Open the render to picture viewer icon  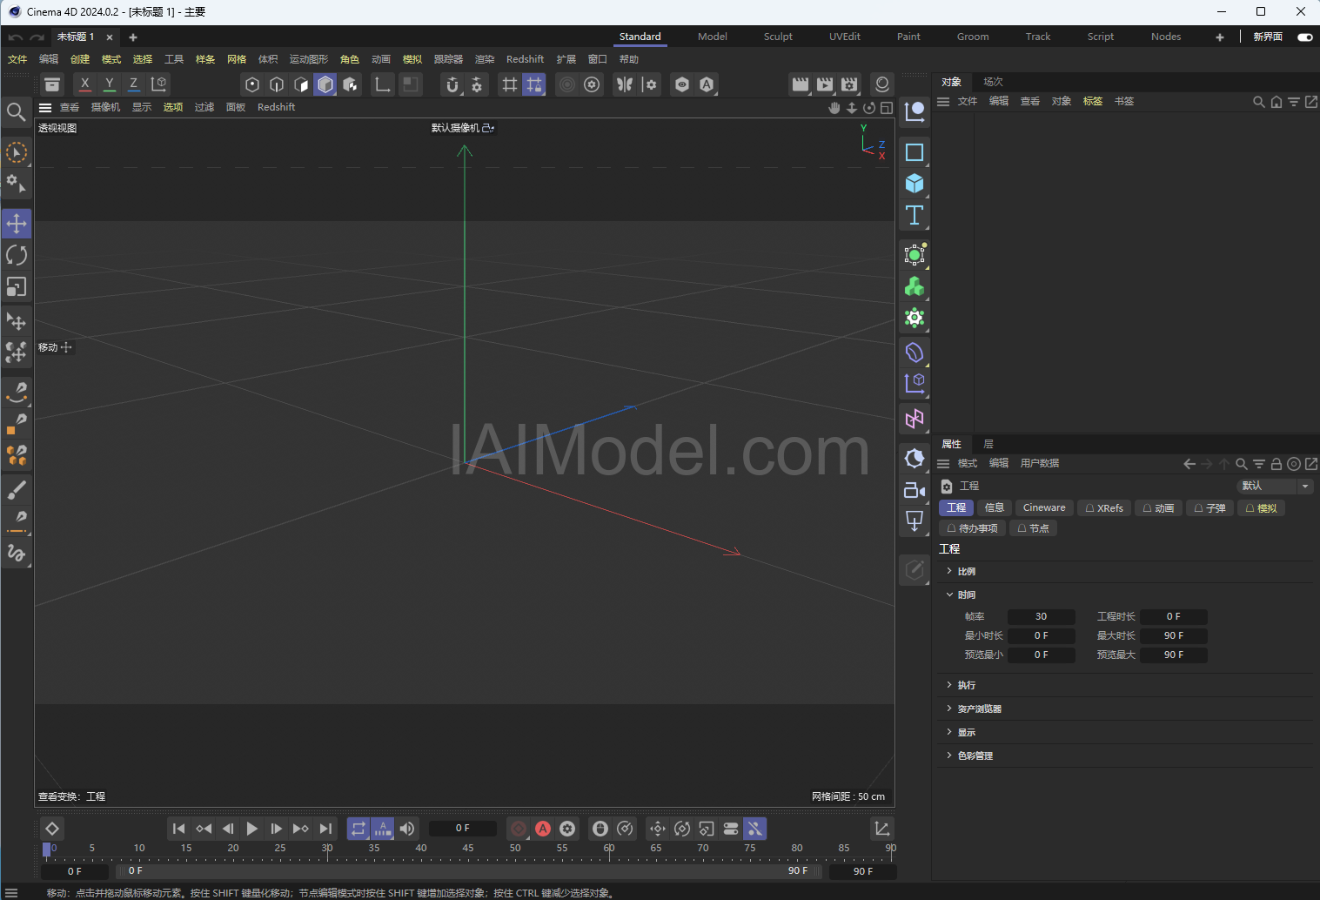pos(825,84)
